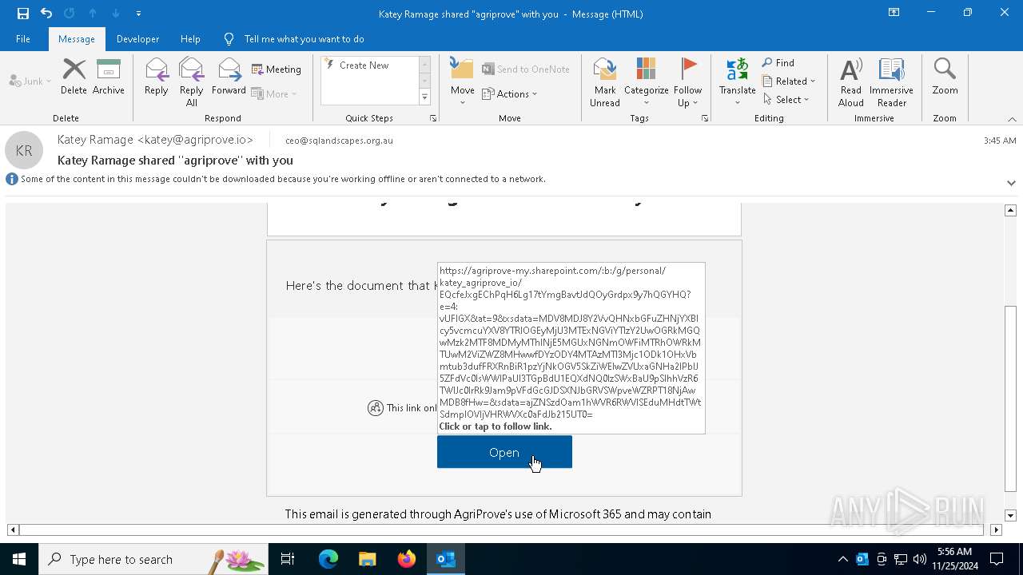Open the Zoom dialog
The width and height of the screenshot is (1023, 575).
pyautogui.click(x=945, y=77)
